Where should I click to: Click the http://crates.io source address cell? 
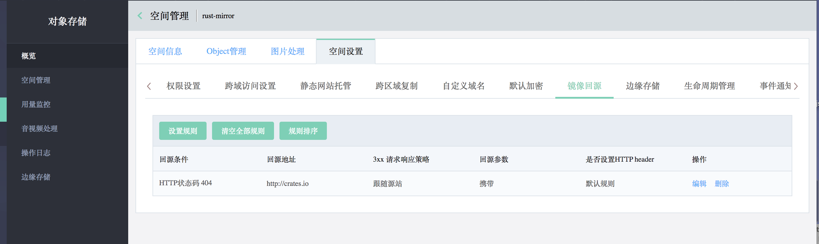tap(287, 183)
